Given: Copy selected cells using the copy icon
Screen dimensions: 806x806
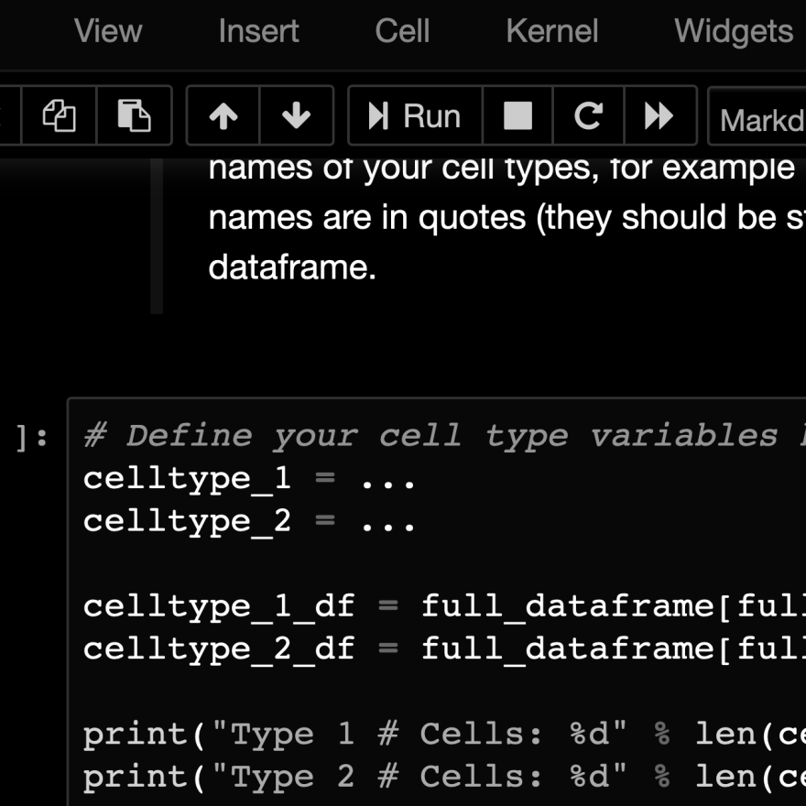Looking at the screenshot, I should [59, 116].
